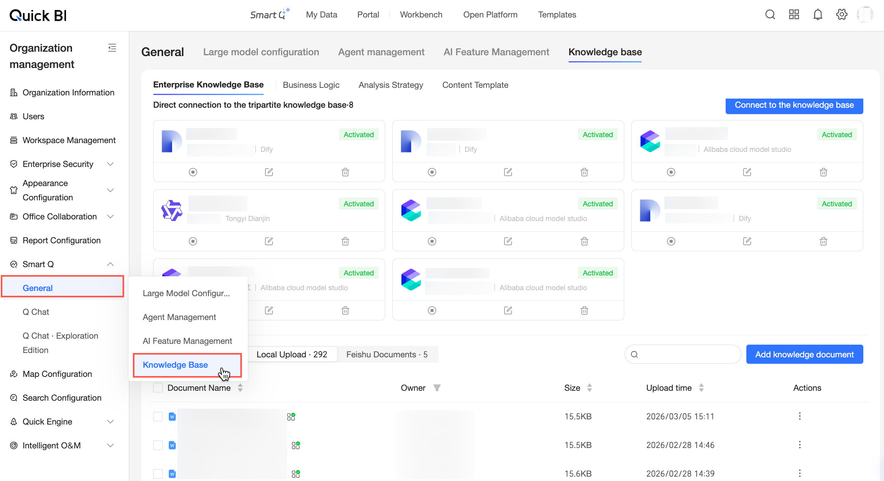Open actions menu for the 2026/03/05 15:11 document
884x481 pixels.
click(x=800, y=416)
